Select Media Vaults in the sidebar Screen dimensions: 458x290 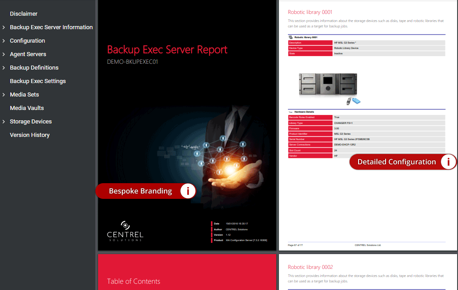26,108
